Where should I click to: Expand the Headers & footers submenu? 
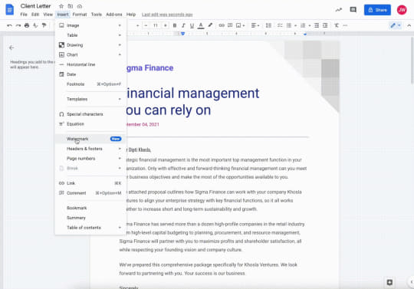coord(90,149)
